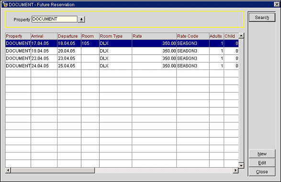Click the Close button
281x182 pixels.
(262, 171)
